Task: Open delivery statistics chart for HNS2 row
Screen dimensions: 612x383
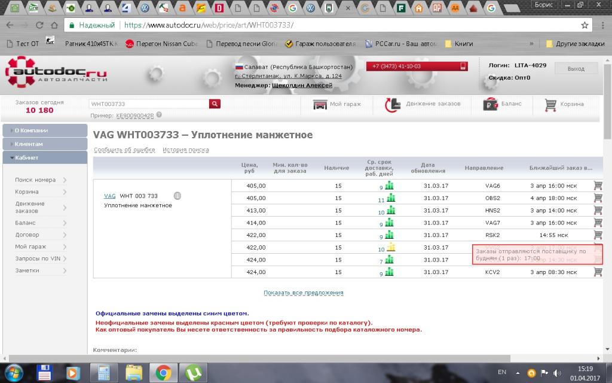Action: click(391, 210)
